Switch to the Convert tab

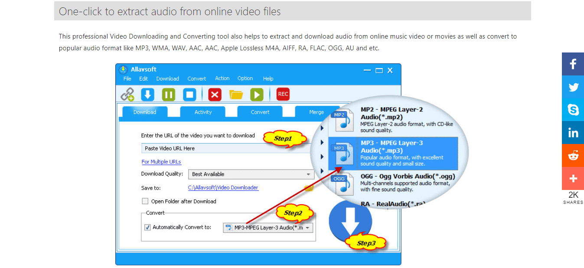[x=260, y=112]
